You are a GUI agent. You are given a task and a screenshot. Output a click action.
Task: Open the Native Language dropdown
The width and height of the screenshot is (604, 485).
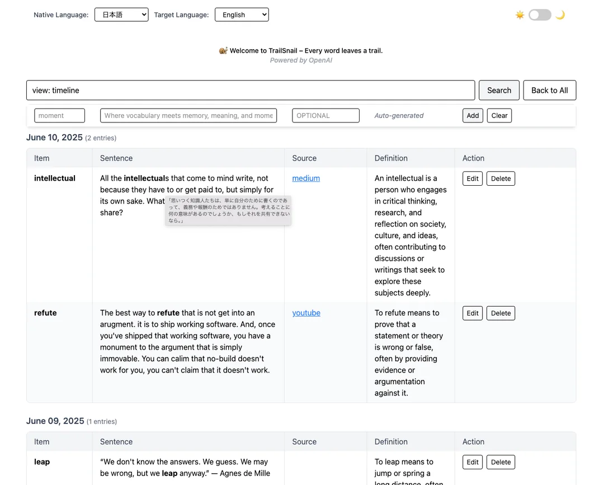(x=121, y=15)
